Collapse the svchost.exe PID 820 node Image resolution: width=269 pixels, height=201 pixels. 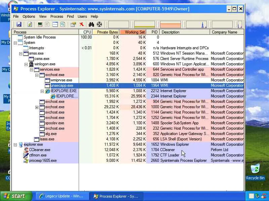point(37,75)
